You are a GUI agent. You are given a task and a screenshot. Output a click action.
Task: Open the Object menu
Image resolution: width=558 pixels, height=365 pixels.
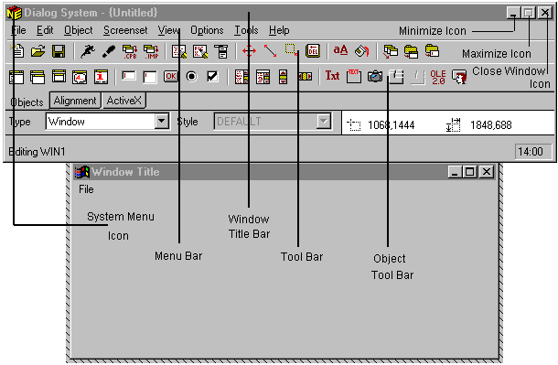(79, 30)
